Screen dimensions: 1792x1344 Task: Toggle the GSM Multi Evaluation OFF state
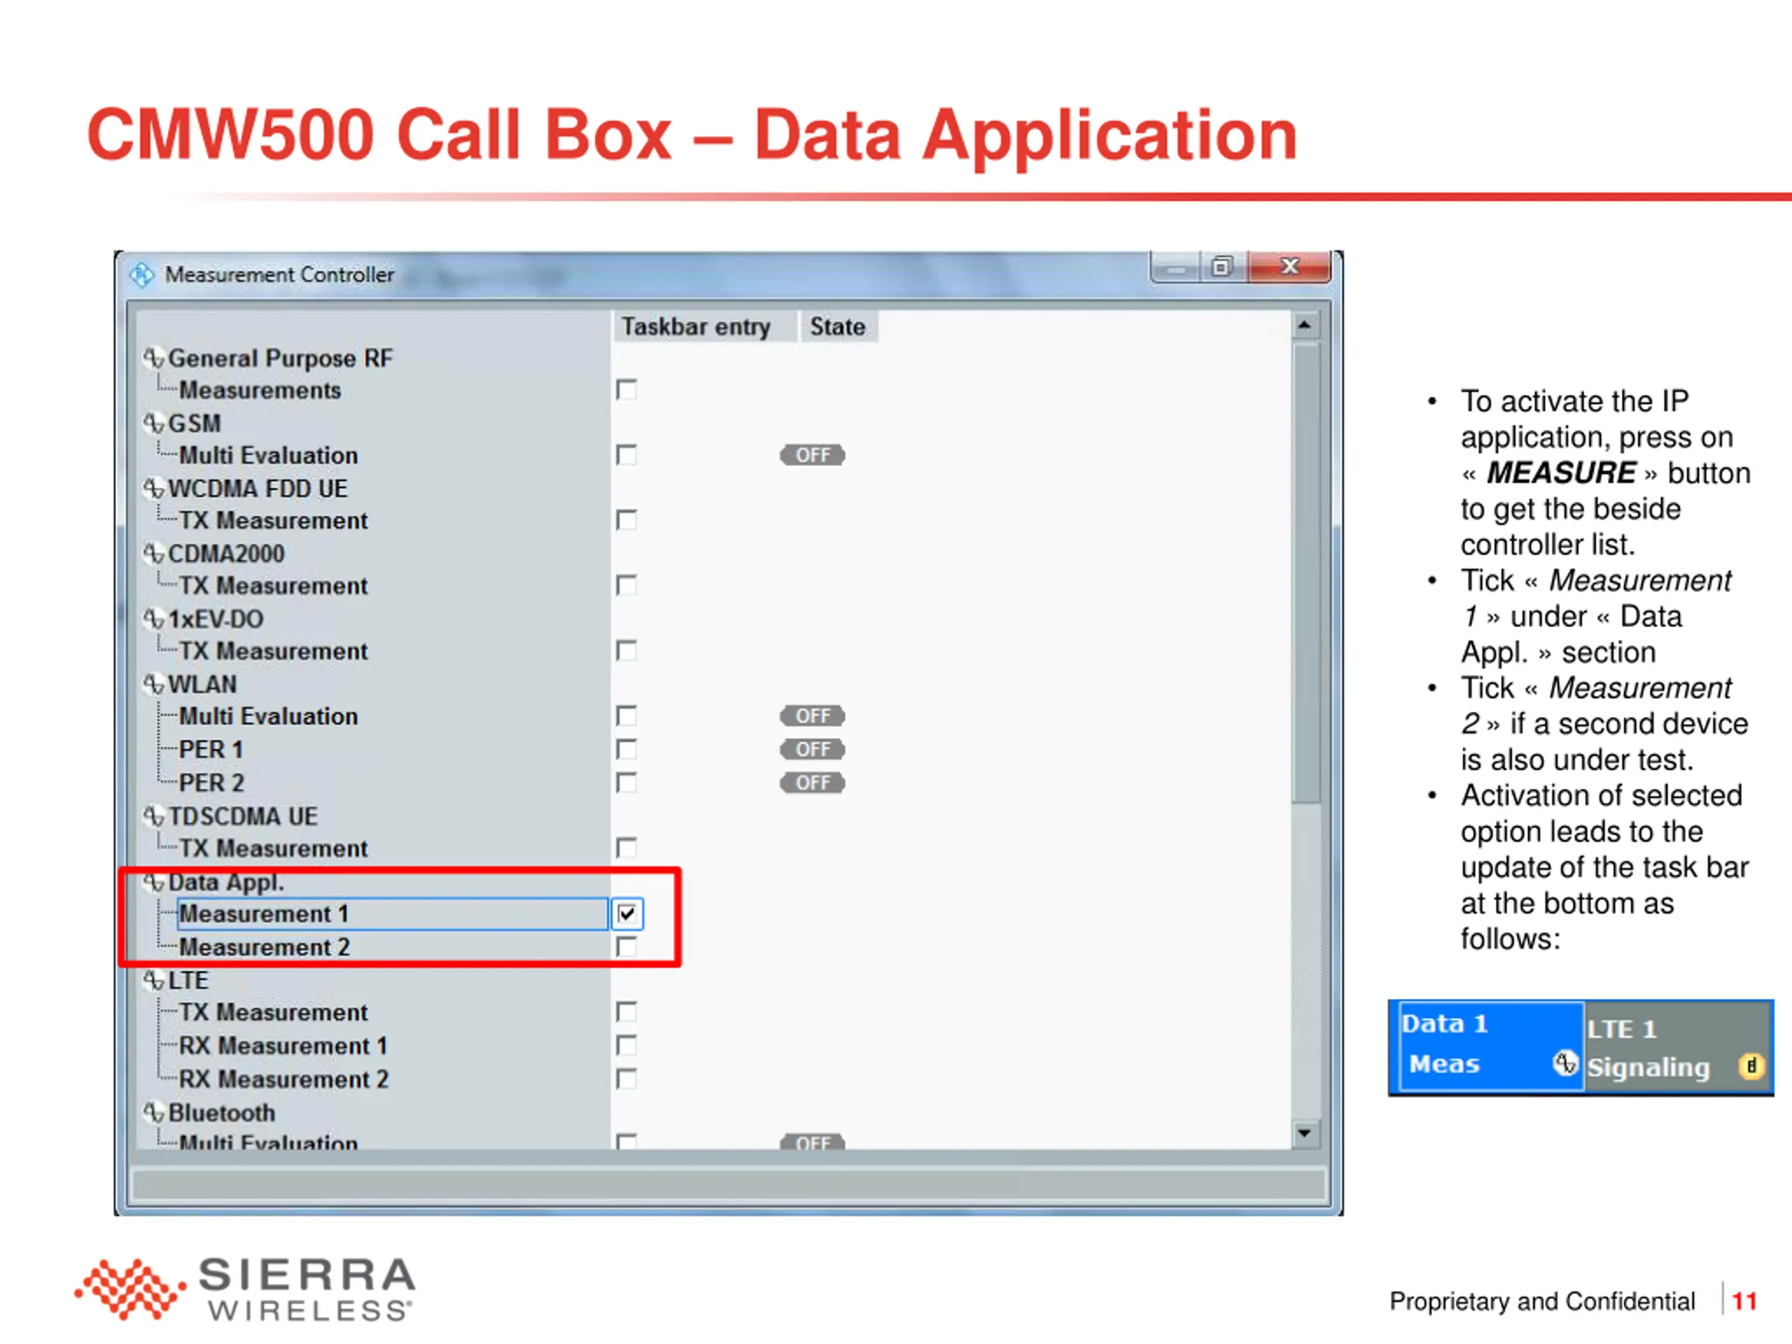pos(813,455)
